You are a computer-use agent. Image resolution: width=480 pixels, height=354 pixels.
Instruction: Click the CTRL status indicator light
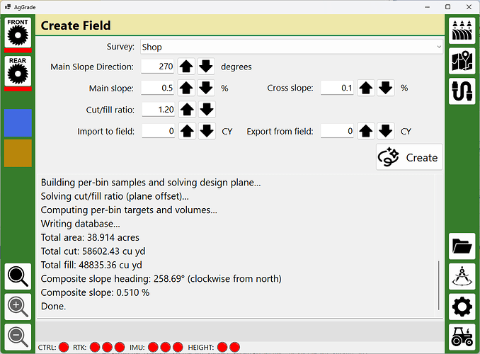pyautogui.click(x=64, y=347)
